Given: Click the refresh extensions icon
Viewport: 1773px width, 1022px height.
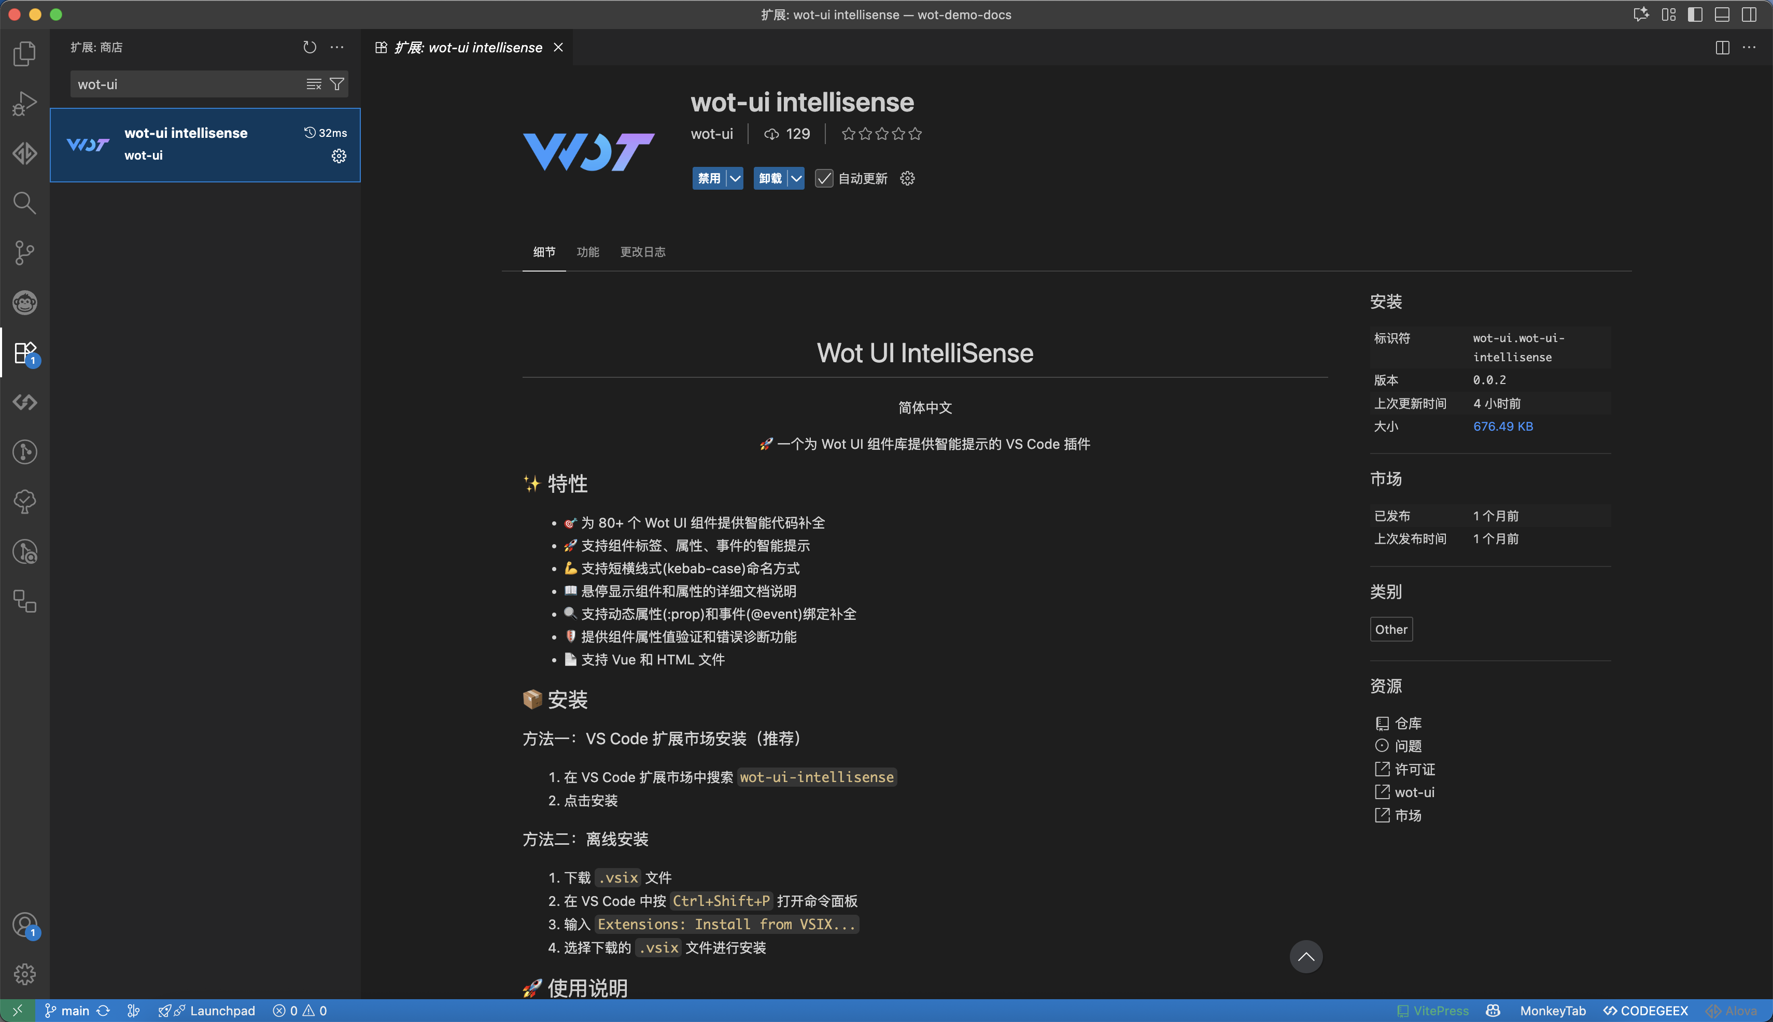Looking at the screenshot, I should [x=309, y=47].
